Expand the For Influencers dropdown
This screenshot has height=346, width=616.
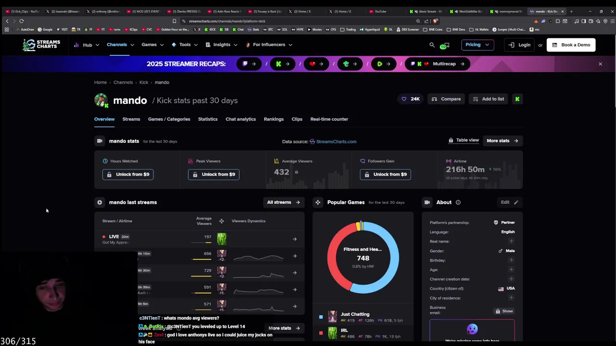[x=269, y=45]
